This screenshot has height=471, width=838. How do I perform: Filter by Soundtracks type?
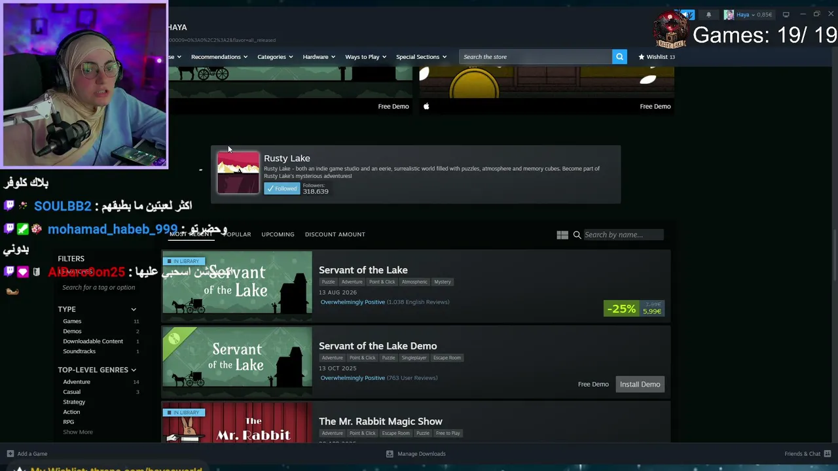[79, 351]
